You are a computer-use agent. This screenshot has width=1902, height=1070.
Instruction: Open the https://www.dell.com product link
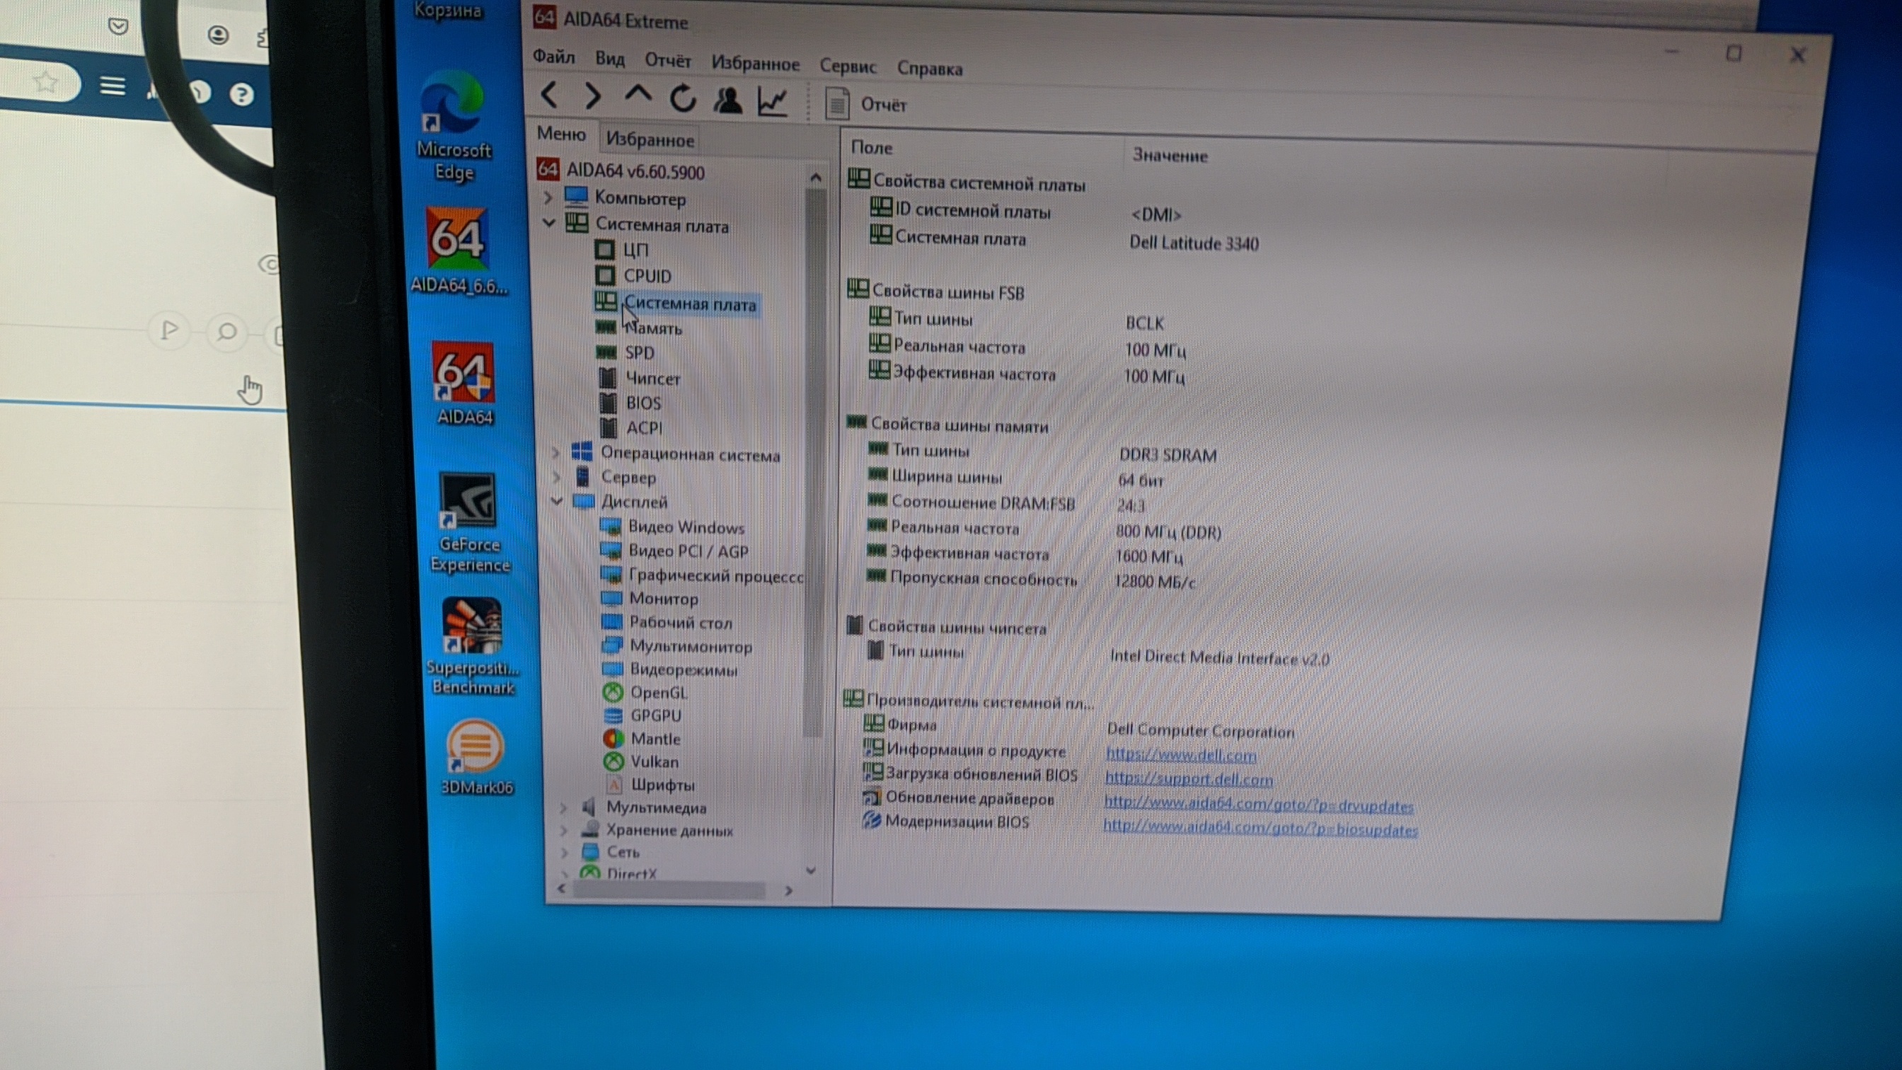pyautogui.click(x=1181, y=755)
